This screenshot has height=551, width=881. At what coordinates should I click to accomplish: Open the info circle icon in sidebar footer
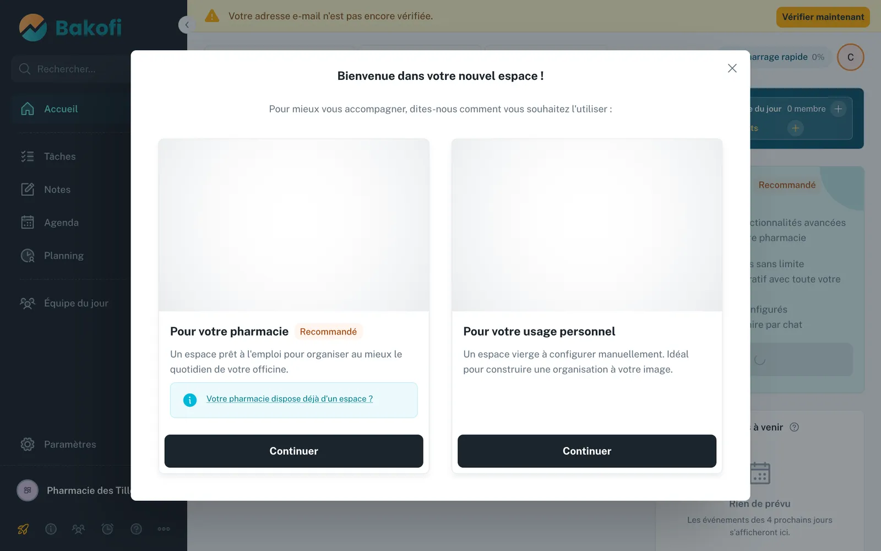(51, 529)
